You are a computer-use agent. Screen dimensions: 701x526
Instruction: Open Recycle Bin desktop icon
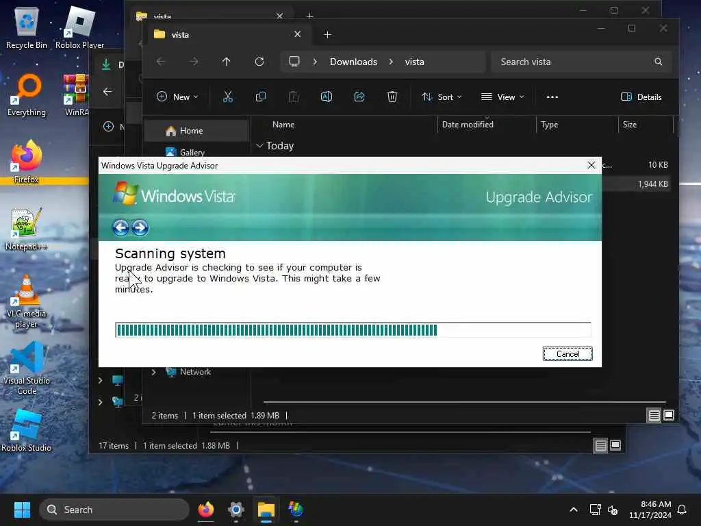[x=27, y=27]
